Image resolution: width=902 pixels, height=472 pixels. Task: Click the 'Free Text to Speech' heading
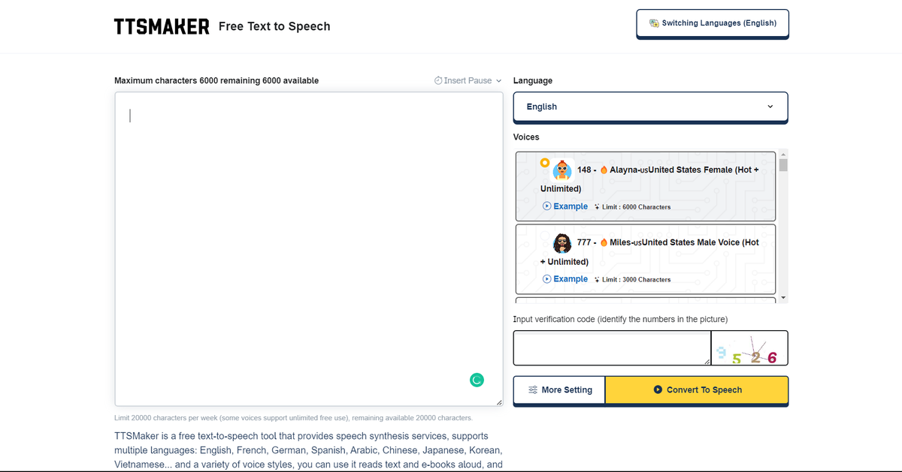pos(274,26)
